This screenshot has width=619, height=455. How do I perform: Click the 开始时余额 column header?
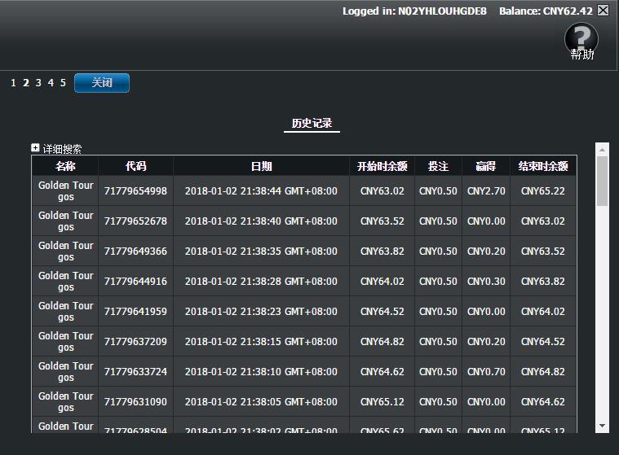(x=382, y=166)
